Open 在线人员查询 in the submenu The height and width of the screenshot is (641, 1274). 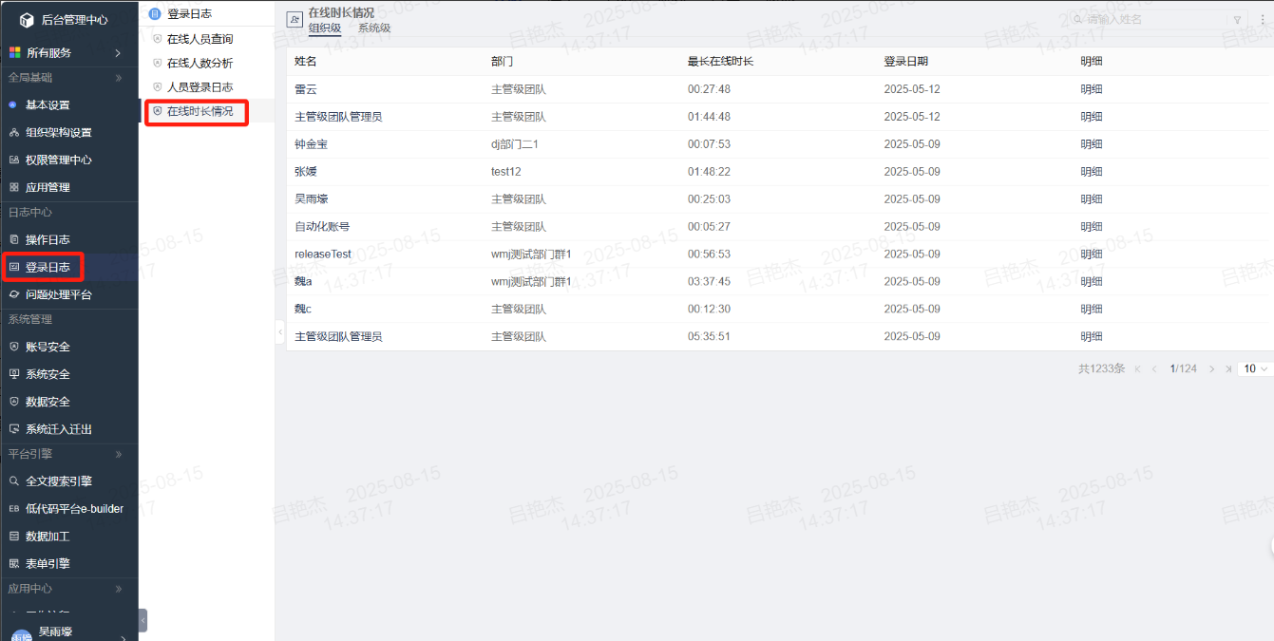(200, 40)
